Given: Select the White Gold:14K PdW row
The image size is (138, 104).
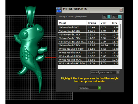Looking at the screenshot, I should [x=88, y=63].
